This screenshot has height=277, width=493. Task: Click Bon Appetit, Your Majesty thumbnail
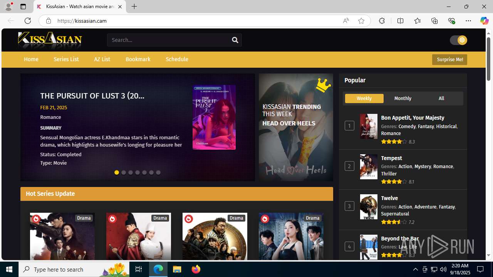point(369,126)
